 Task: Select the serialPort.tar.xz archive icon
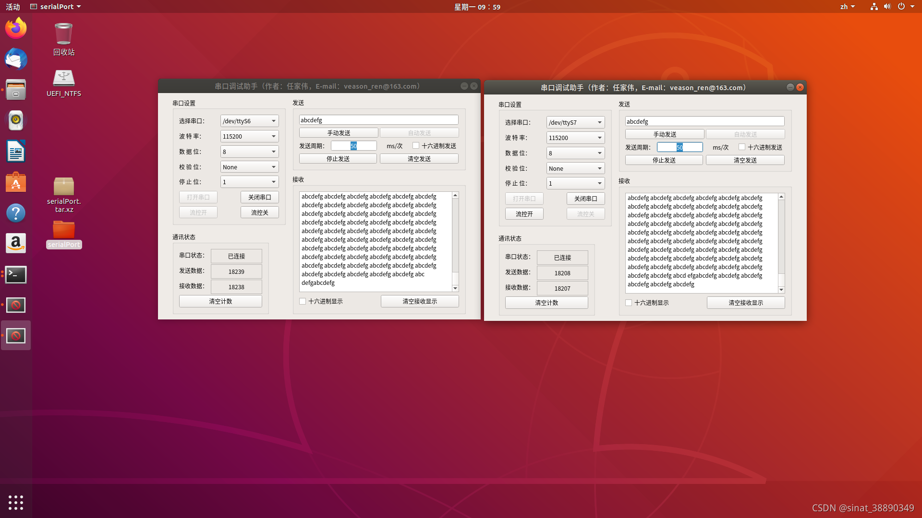coord(63,187)
